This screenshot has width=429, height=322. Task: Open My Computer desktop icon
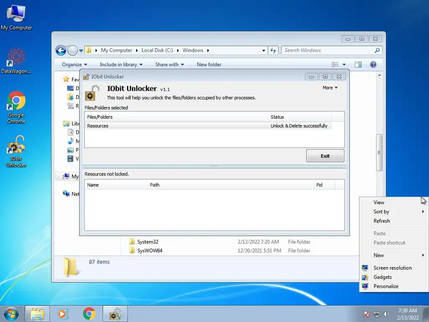16,18
